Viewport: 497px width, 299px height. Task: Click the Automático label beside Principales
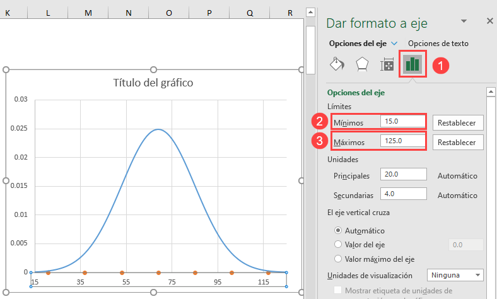click(x=457, y=176)
